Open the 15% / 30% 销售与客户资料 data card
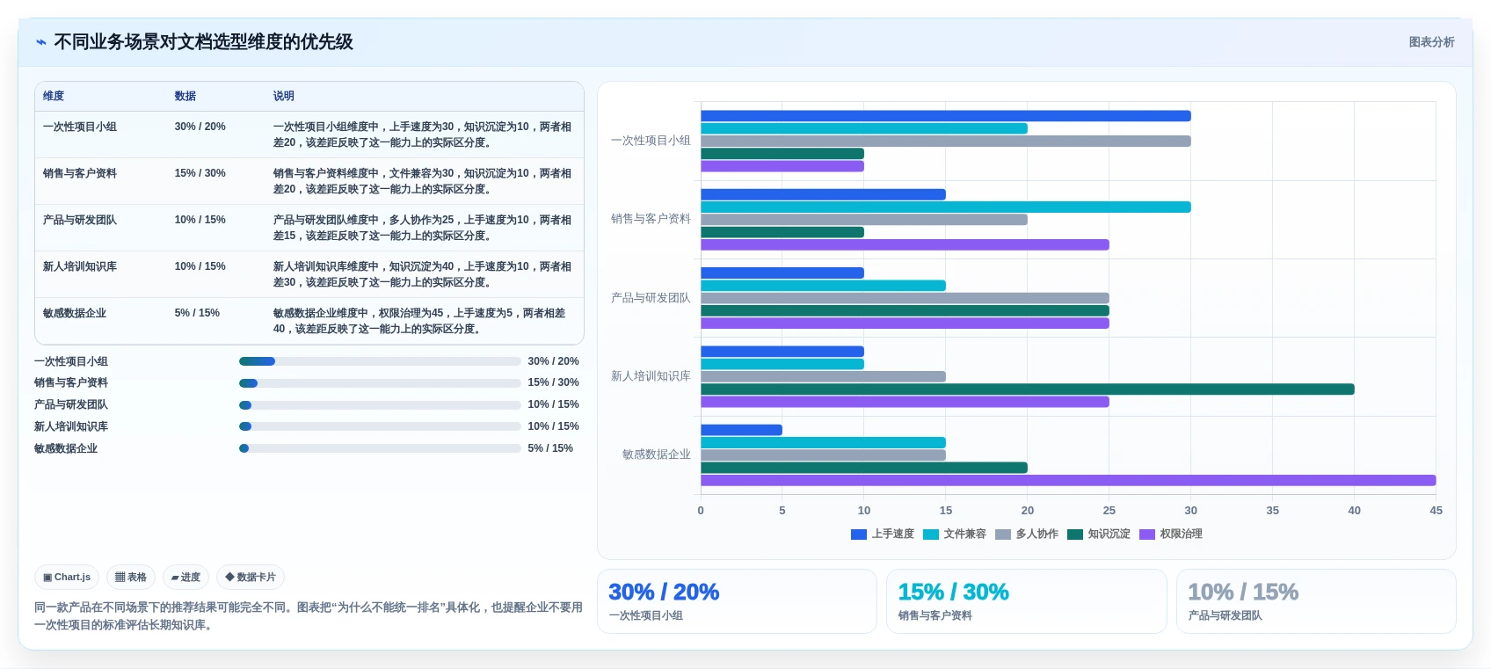 pos(1026,601)
